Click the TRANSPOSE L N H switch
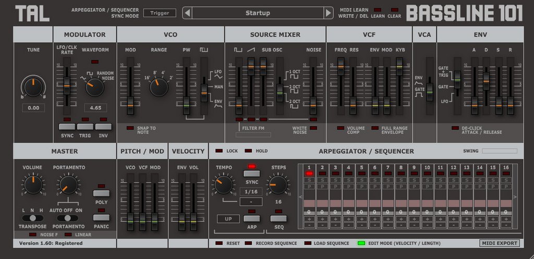Screen dimensions: 534x259 (x=33, y=218)
